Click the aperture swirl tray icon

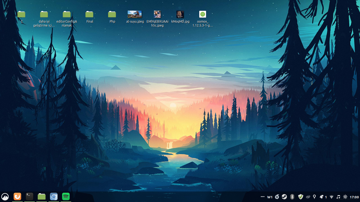pos(277,197)
